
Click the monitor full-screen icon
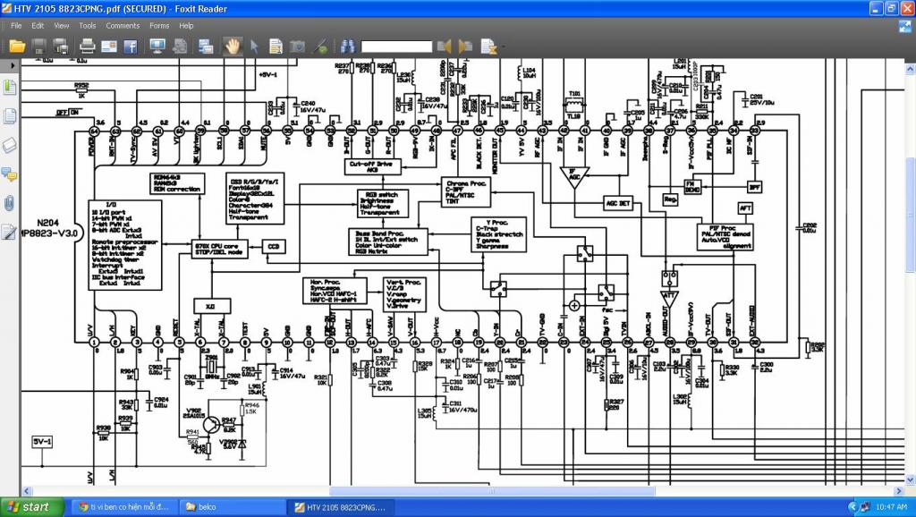click(157, 47)
